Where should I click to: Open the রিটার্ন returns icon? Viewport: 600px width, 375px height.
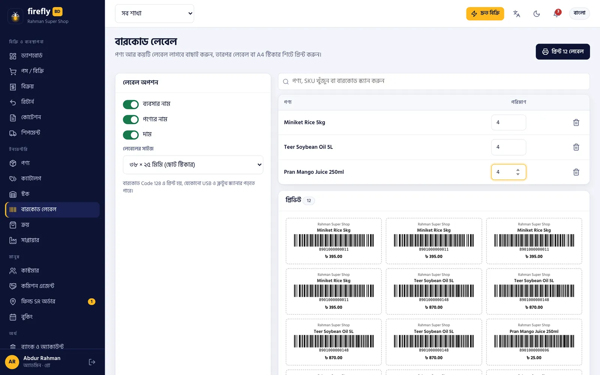13,102
